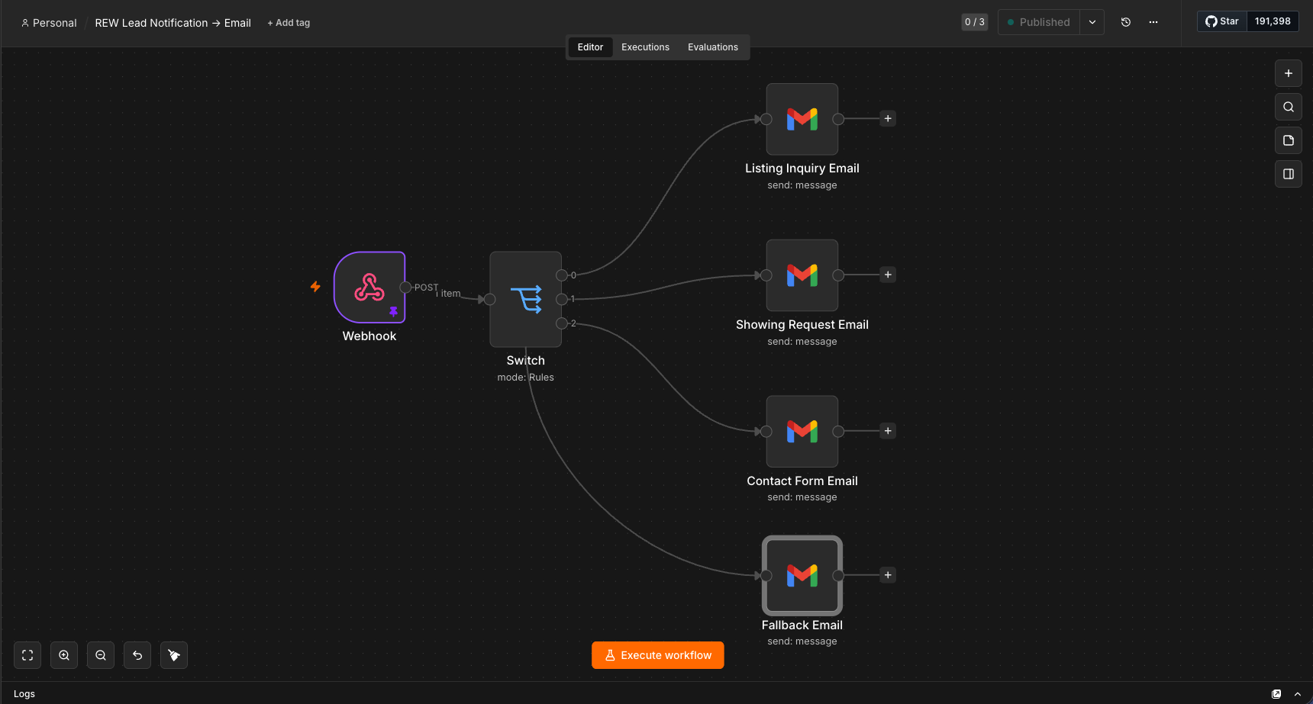Open the Personal project link
Viewport: 1313px width, 704px height.
(49, 23)
